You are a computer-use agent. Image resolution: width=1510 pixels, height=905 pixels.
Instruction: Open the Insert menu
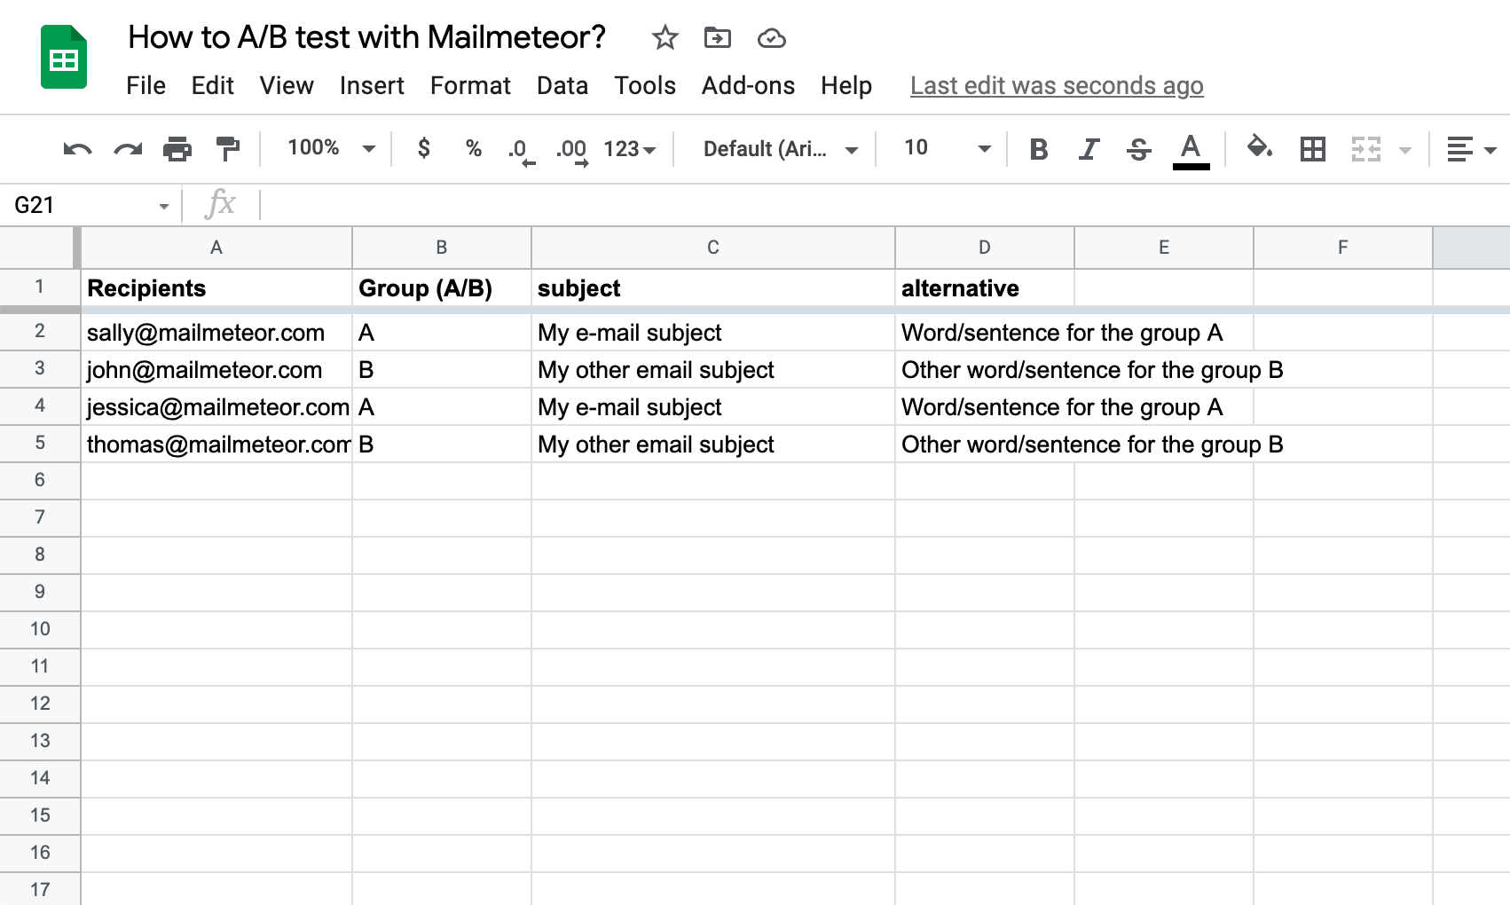point(372,85)
